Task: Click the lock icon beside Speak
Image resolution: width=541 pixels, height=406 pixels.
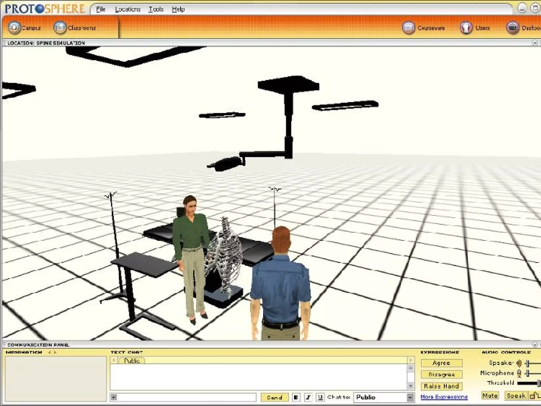Action: (533, 395)
